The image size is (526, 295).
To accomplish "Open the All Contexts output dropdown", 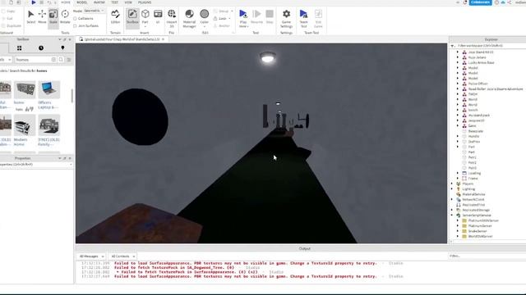I will pos(122,256).
